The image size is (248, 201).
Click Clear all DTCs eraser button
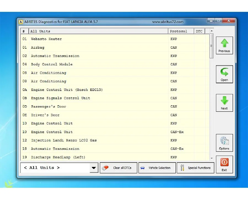pos(118,168)
